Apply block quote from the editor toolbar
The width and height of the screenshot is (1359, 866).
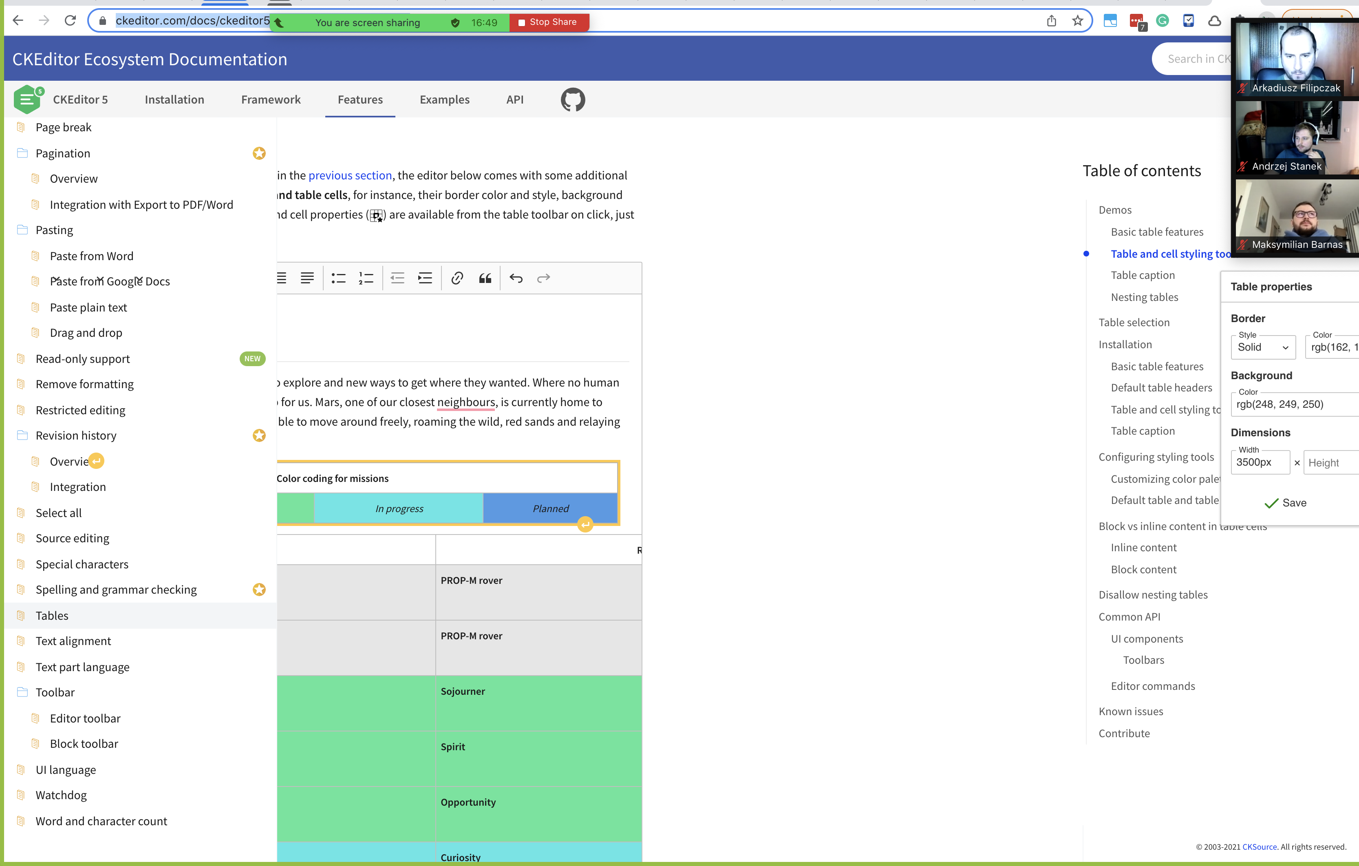[x=485, y=278]
